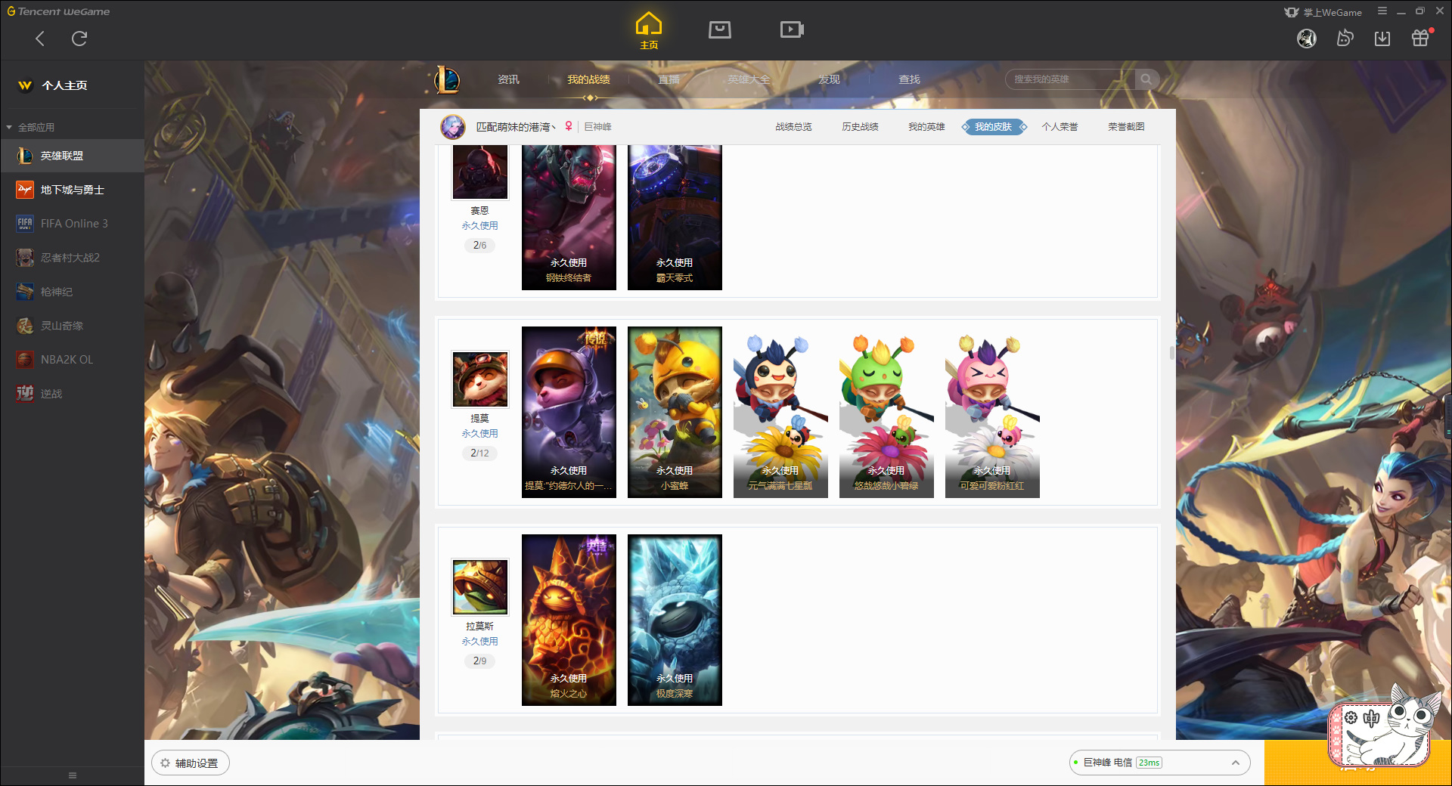The height and width of the screenshot is (786, 1452).
Task: Open the 熔火之心 skin card
Action: coord(569,620)
